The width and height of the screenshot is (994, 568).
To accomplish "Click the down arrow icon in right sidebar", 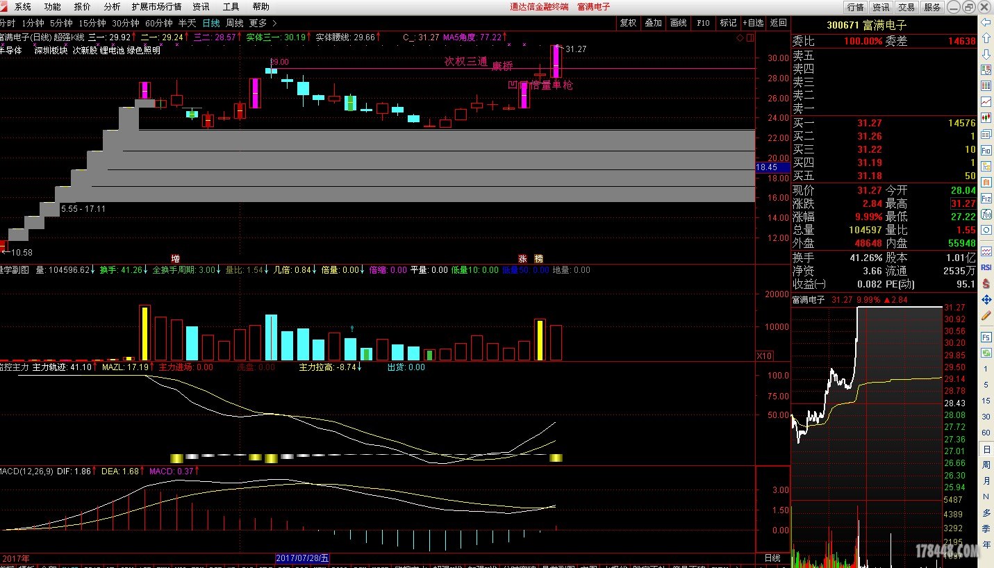I will [986, 53].
